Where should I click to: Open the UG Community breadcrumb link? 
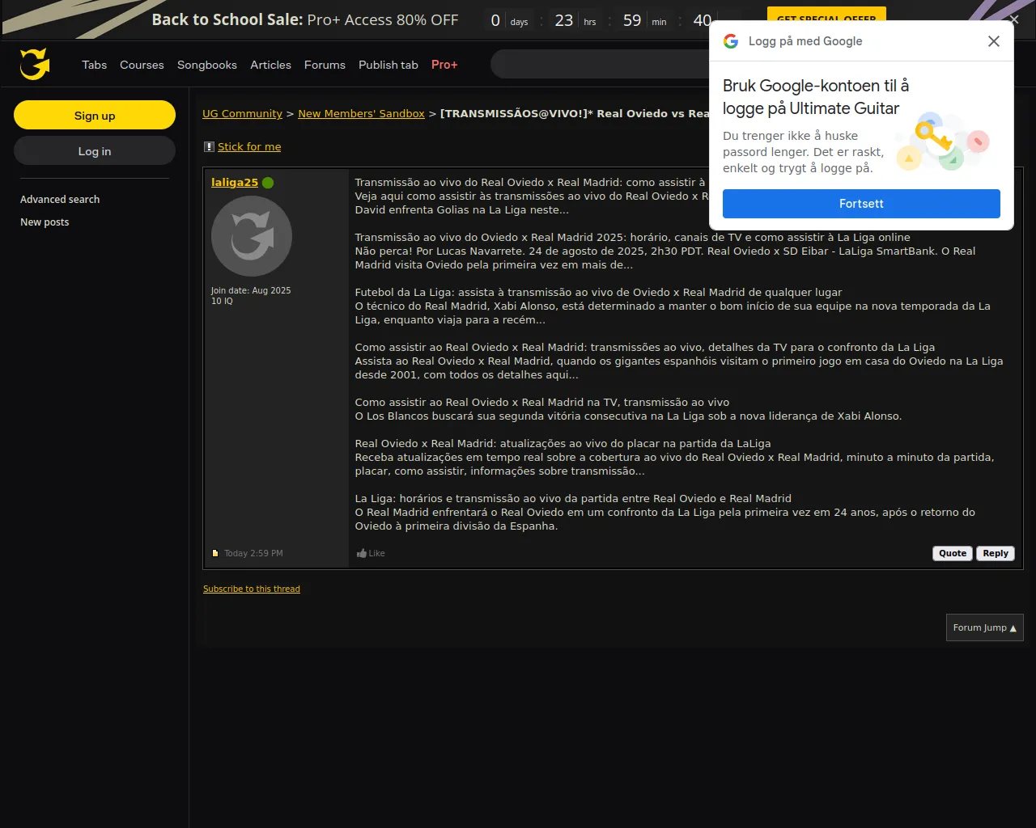coord(242,114)
